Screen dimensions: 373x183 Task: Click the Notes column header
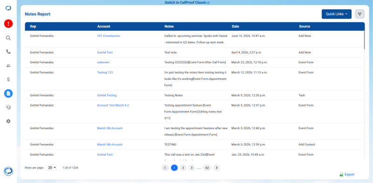pos(169,26)
